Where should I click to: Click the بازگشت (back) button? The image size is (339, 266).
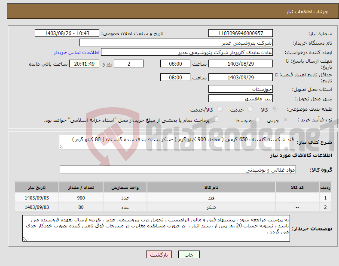coord(159,254)
